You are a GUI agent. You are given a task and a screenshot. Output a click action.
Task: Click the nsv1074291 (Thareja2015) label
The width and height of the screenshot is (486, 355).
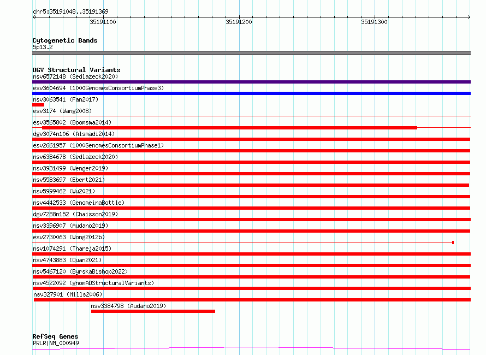point(72,248)
